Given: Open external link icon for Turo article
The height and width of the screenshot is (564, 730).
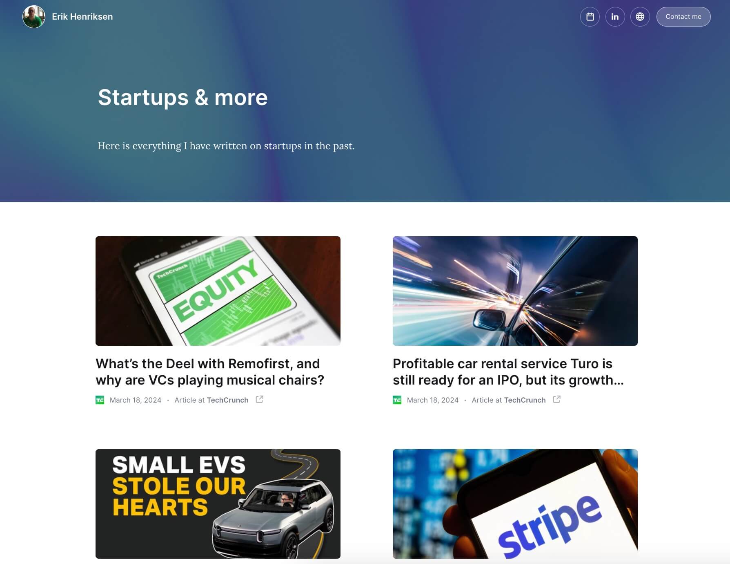Looking at the screenshot, I should click(556, 399).
